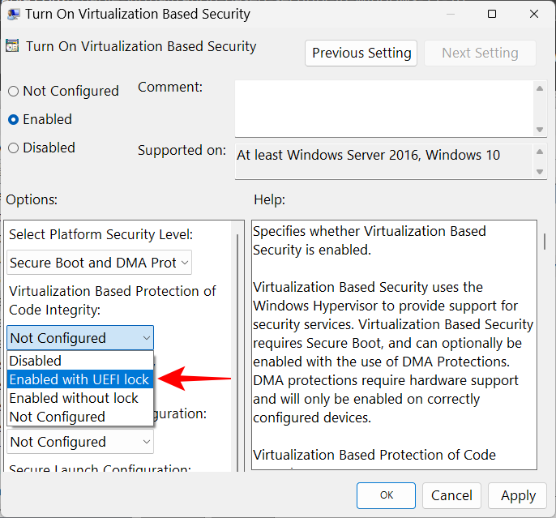Select the Not Configured radio button

point(13,92)
